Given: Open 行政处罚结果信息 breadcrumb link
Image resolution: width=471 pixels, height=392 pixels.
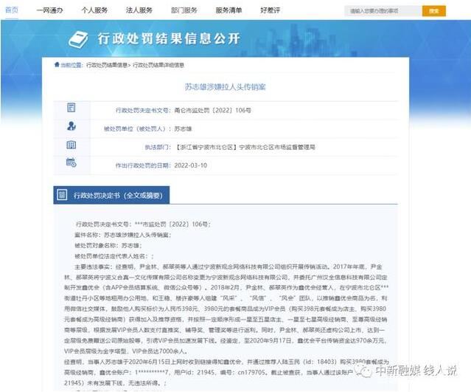Looking at the screenshot, I should coord(107,65).
